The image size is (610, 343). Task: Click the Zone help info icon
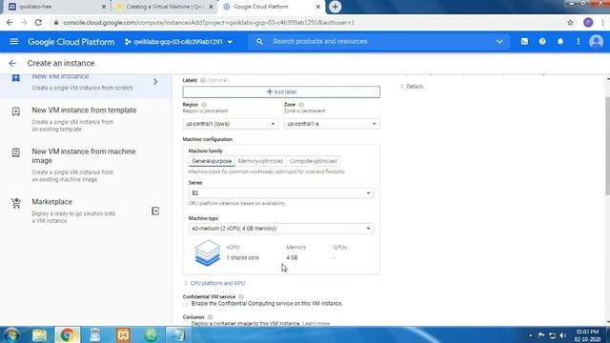coord(301,105)
